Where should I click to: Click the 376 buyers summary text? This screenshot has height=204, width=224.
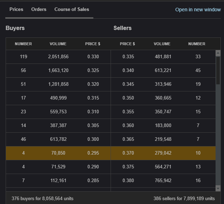coord(43,198)
